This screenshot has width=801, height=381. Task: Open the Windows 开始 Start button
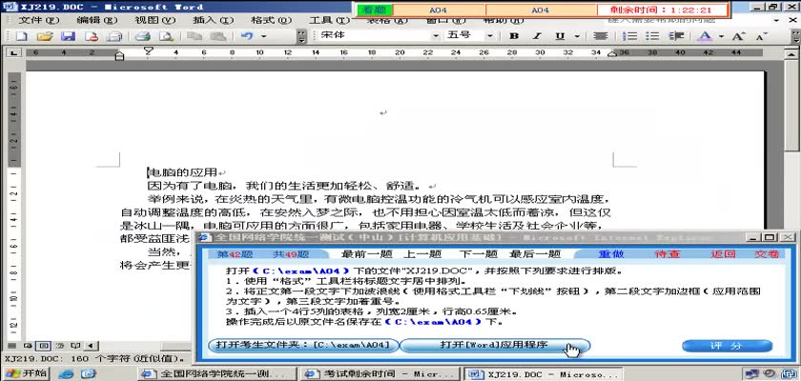pos(25,373)
